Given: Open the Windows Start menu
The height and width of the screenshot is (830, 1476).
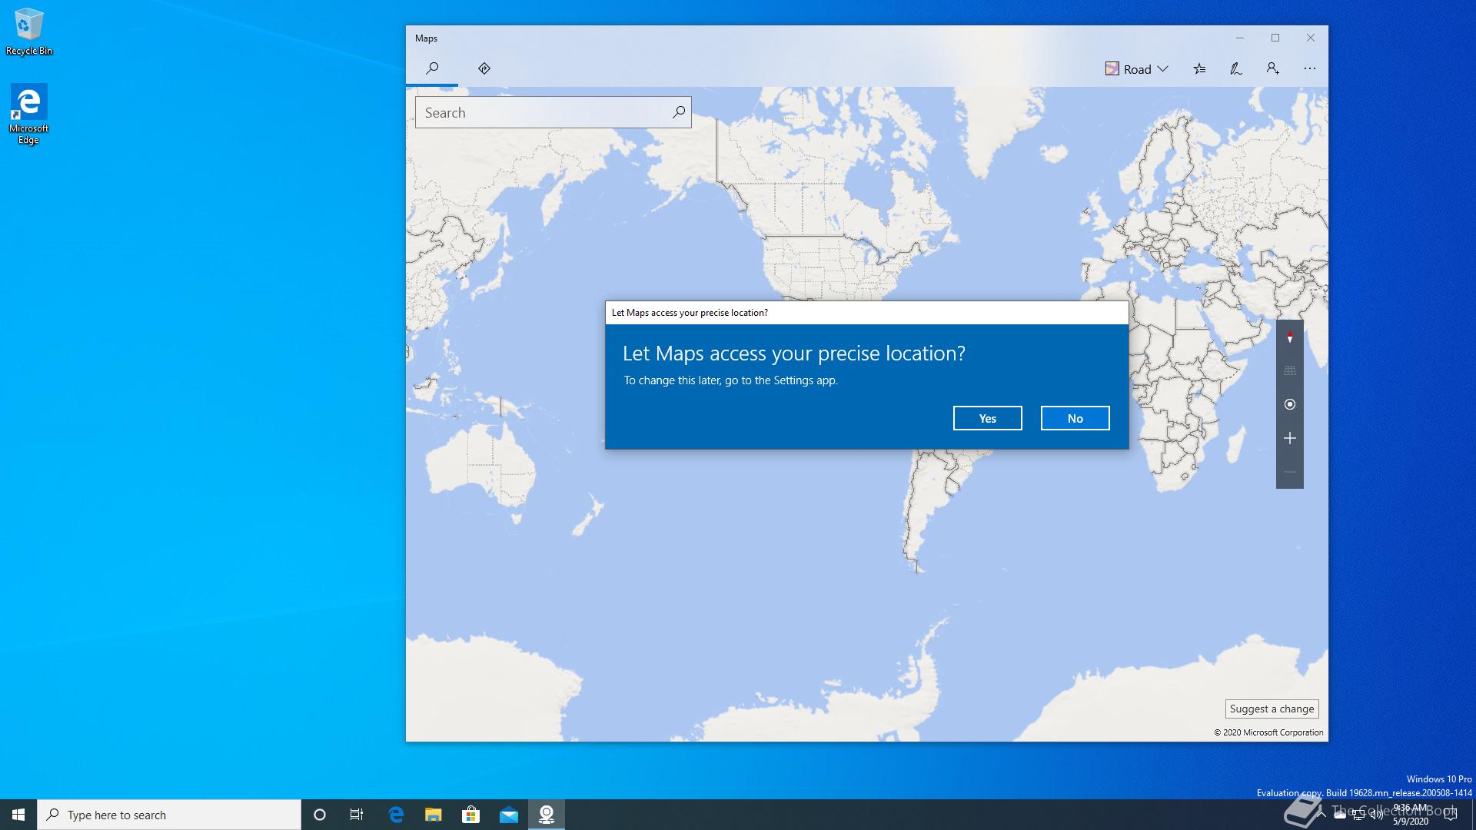Looking at the screenshot, I should (18, 815).
